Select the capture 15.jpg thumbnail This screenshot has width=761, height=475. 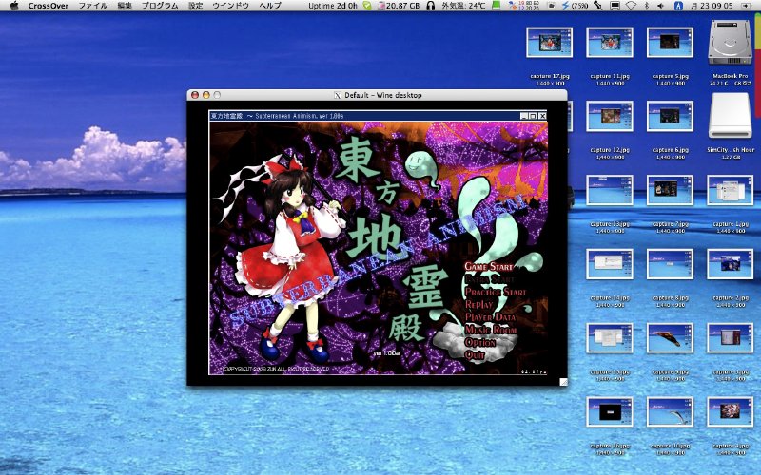point(610,338)
